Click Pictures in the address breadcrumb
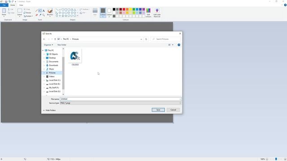Screen dimensions: 287x161 pos(75,39)
